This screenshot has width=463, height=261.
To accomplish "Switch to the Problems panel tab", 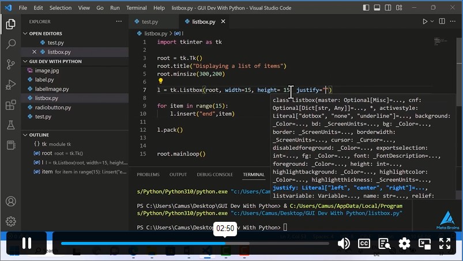I will (148, 175).
